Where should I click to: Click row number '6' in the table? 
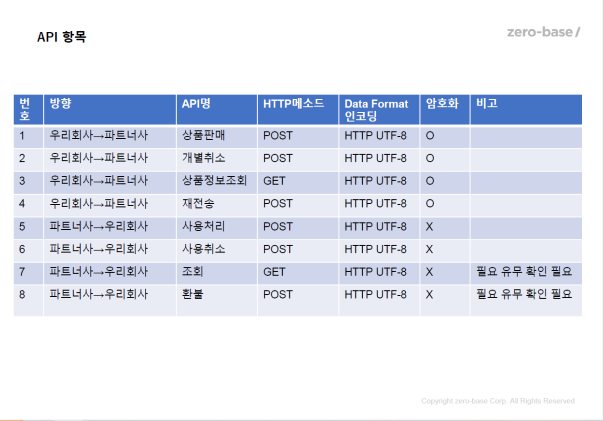click(x=28, y=250)
